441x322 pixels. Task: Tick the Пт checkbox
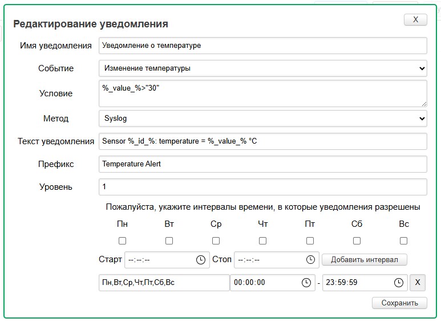tap(310, 241)
